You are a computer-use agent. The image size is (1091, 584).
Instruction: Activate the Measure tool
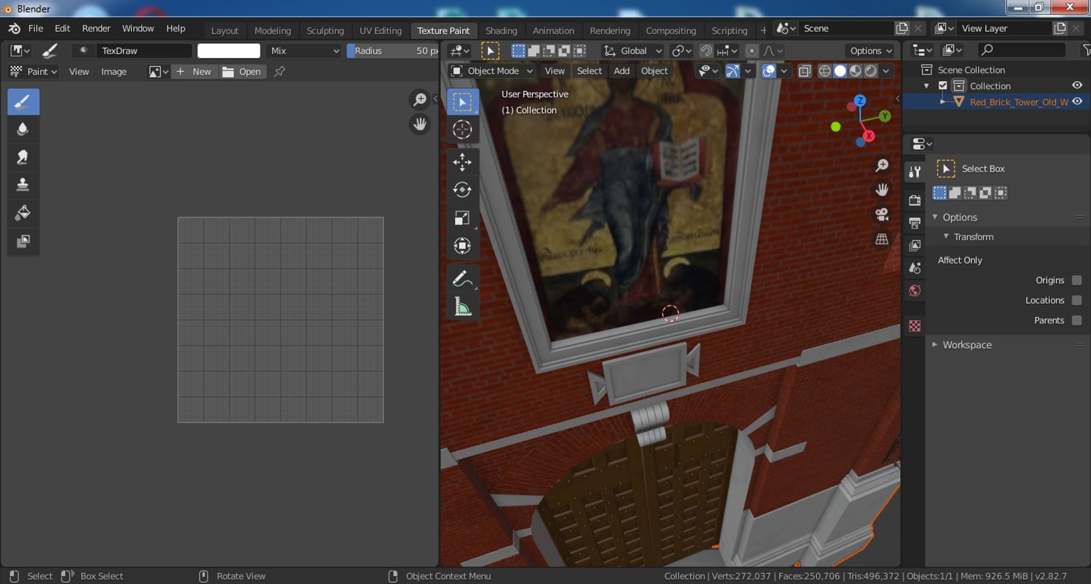pyautogui.click(x=462, y=307)
